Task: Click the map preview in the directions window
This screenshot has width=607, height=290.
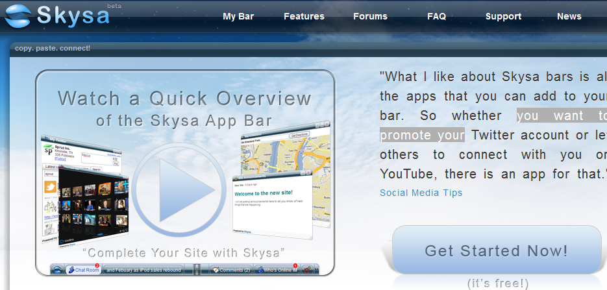Action: tap(285, 154)
